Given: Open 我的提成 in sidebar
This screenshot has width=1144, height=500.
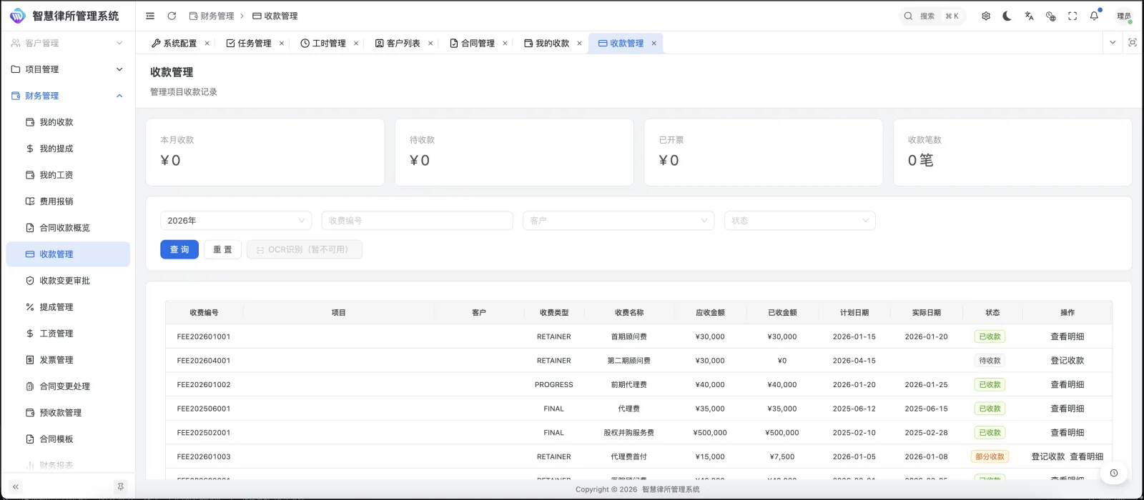Looking at the screenshot, I should [x=68, y=149].
